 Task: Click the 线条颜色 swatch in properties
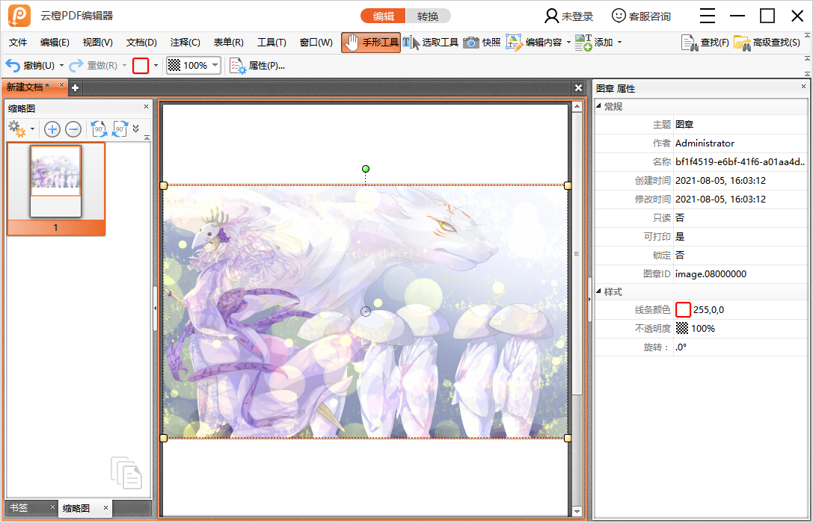(683, 309)
